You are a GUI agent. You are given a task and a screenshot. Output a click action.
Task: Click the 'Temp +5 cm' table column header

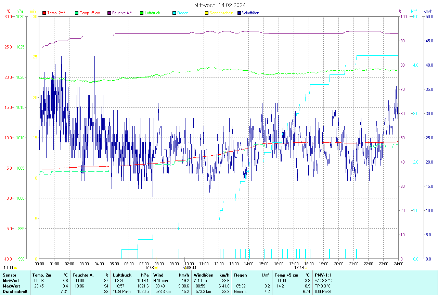tap(286, 275)
